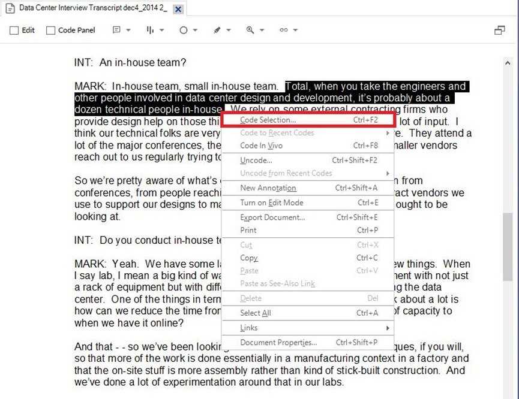Select Export Document... from the menu
This screenshot has width=519, height=399.
[x=308, y=217]
